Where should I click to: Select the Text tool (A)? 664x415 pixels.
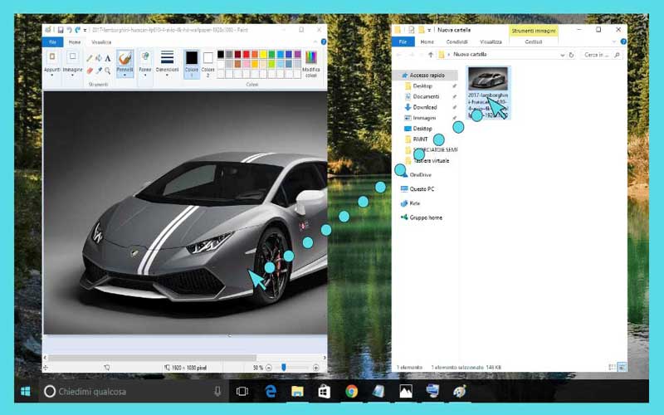108,58
